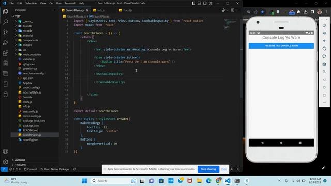Open the Terminal menu
Viewport: 331px width, 186px height.
coord(70,3)
